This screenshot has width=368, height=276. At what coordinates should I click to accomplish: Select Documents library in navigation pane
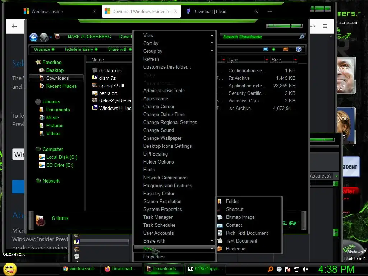click(58, 110)
